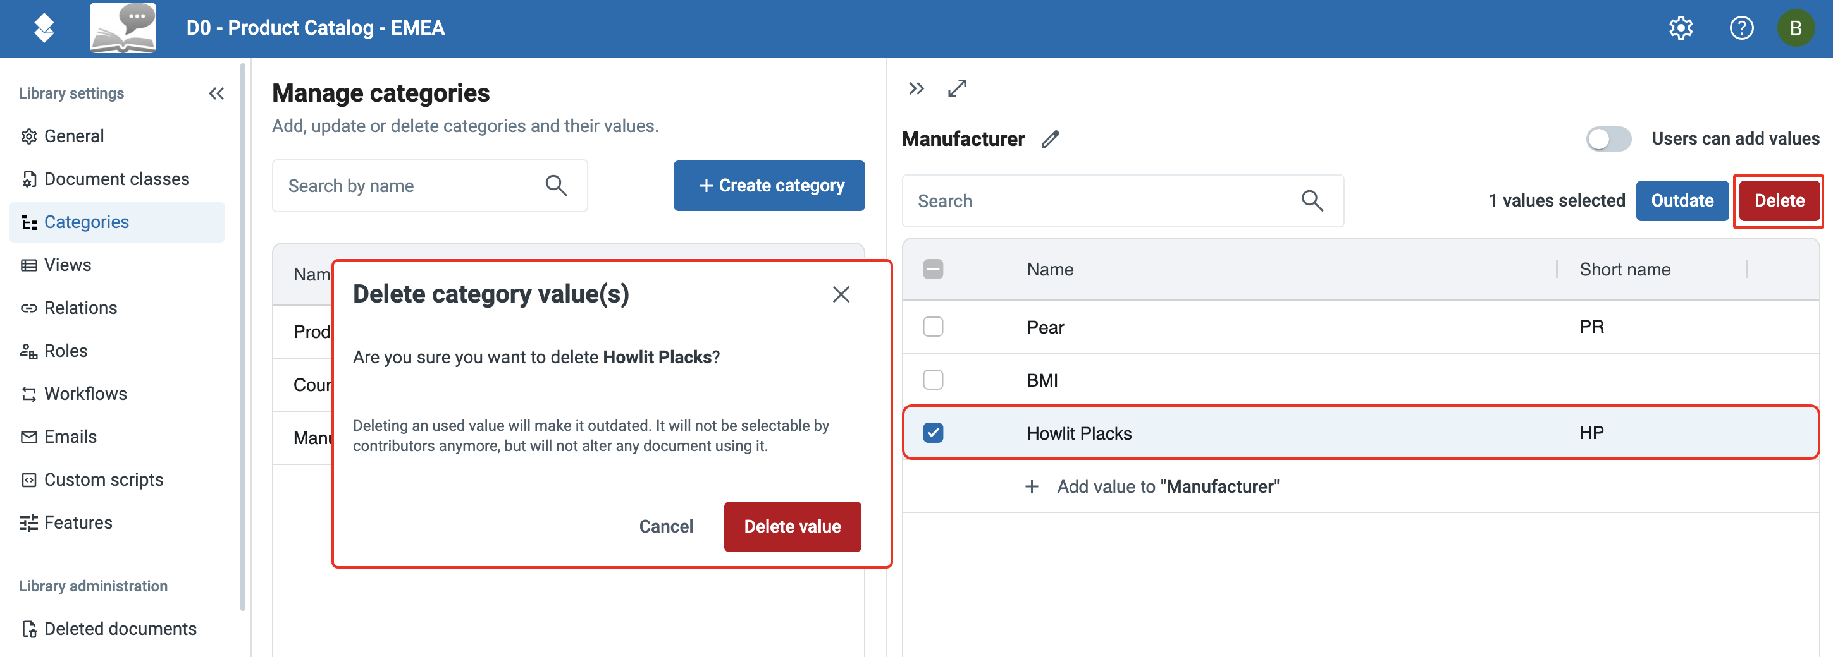Uncheck the Howlit Placks checkbox
The image size is (1833, 657).
coord(932,433)
